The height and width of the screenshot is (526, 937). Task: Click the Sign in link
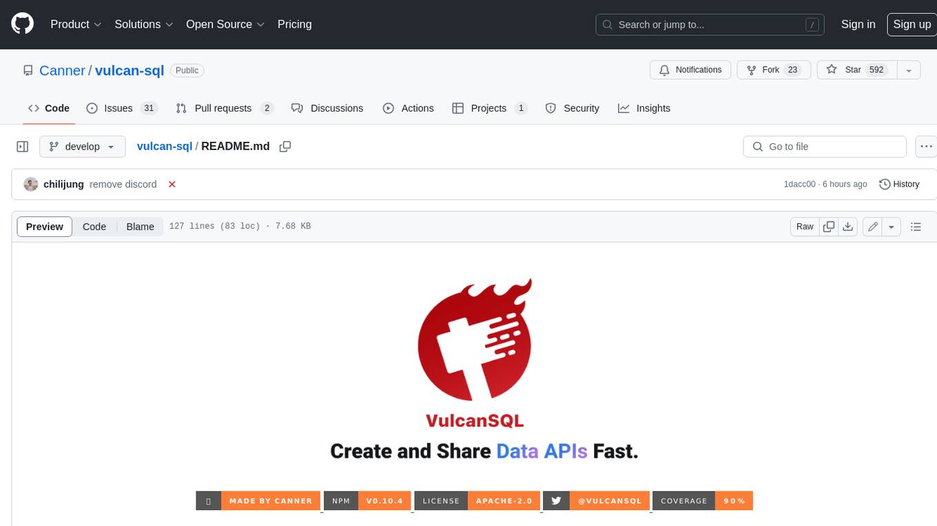858,24
